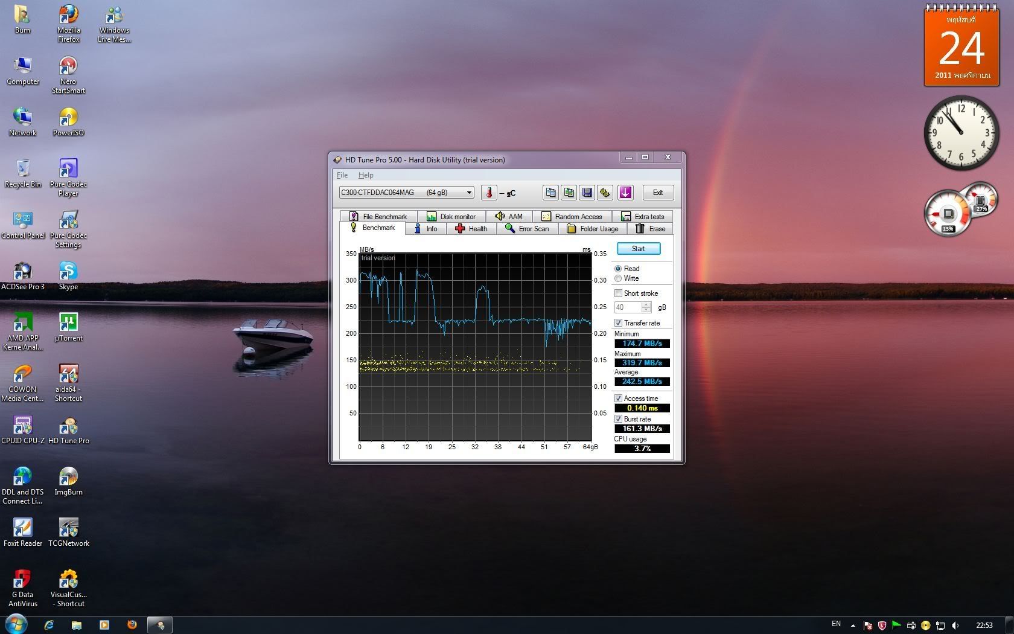Select ImgBurn desktop icon
Screen dimensions: 1014x634
(68, 481)
